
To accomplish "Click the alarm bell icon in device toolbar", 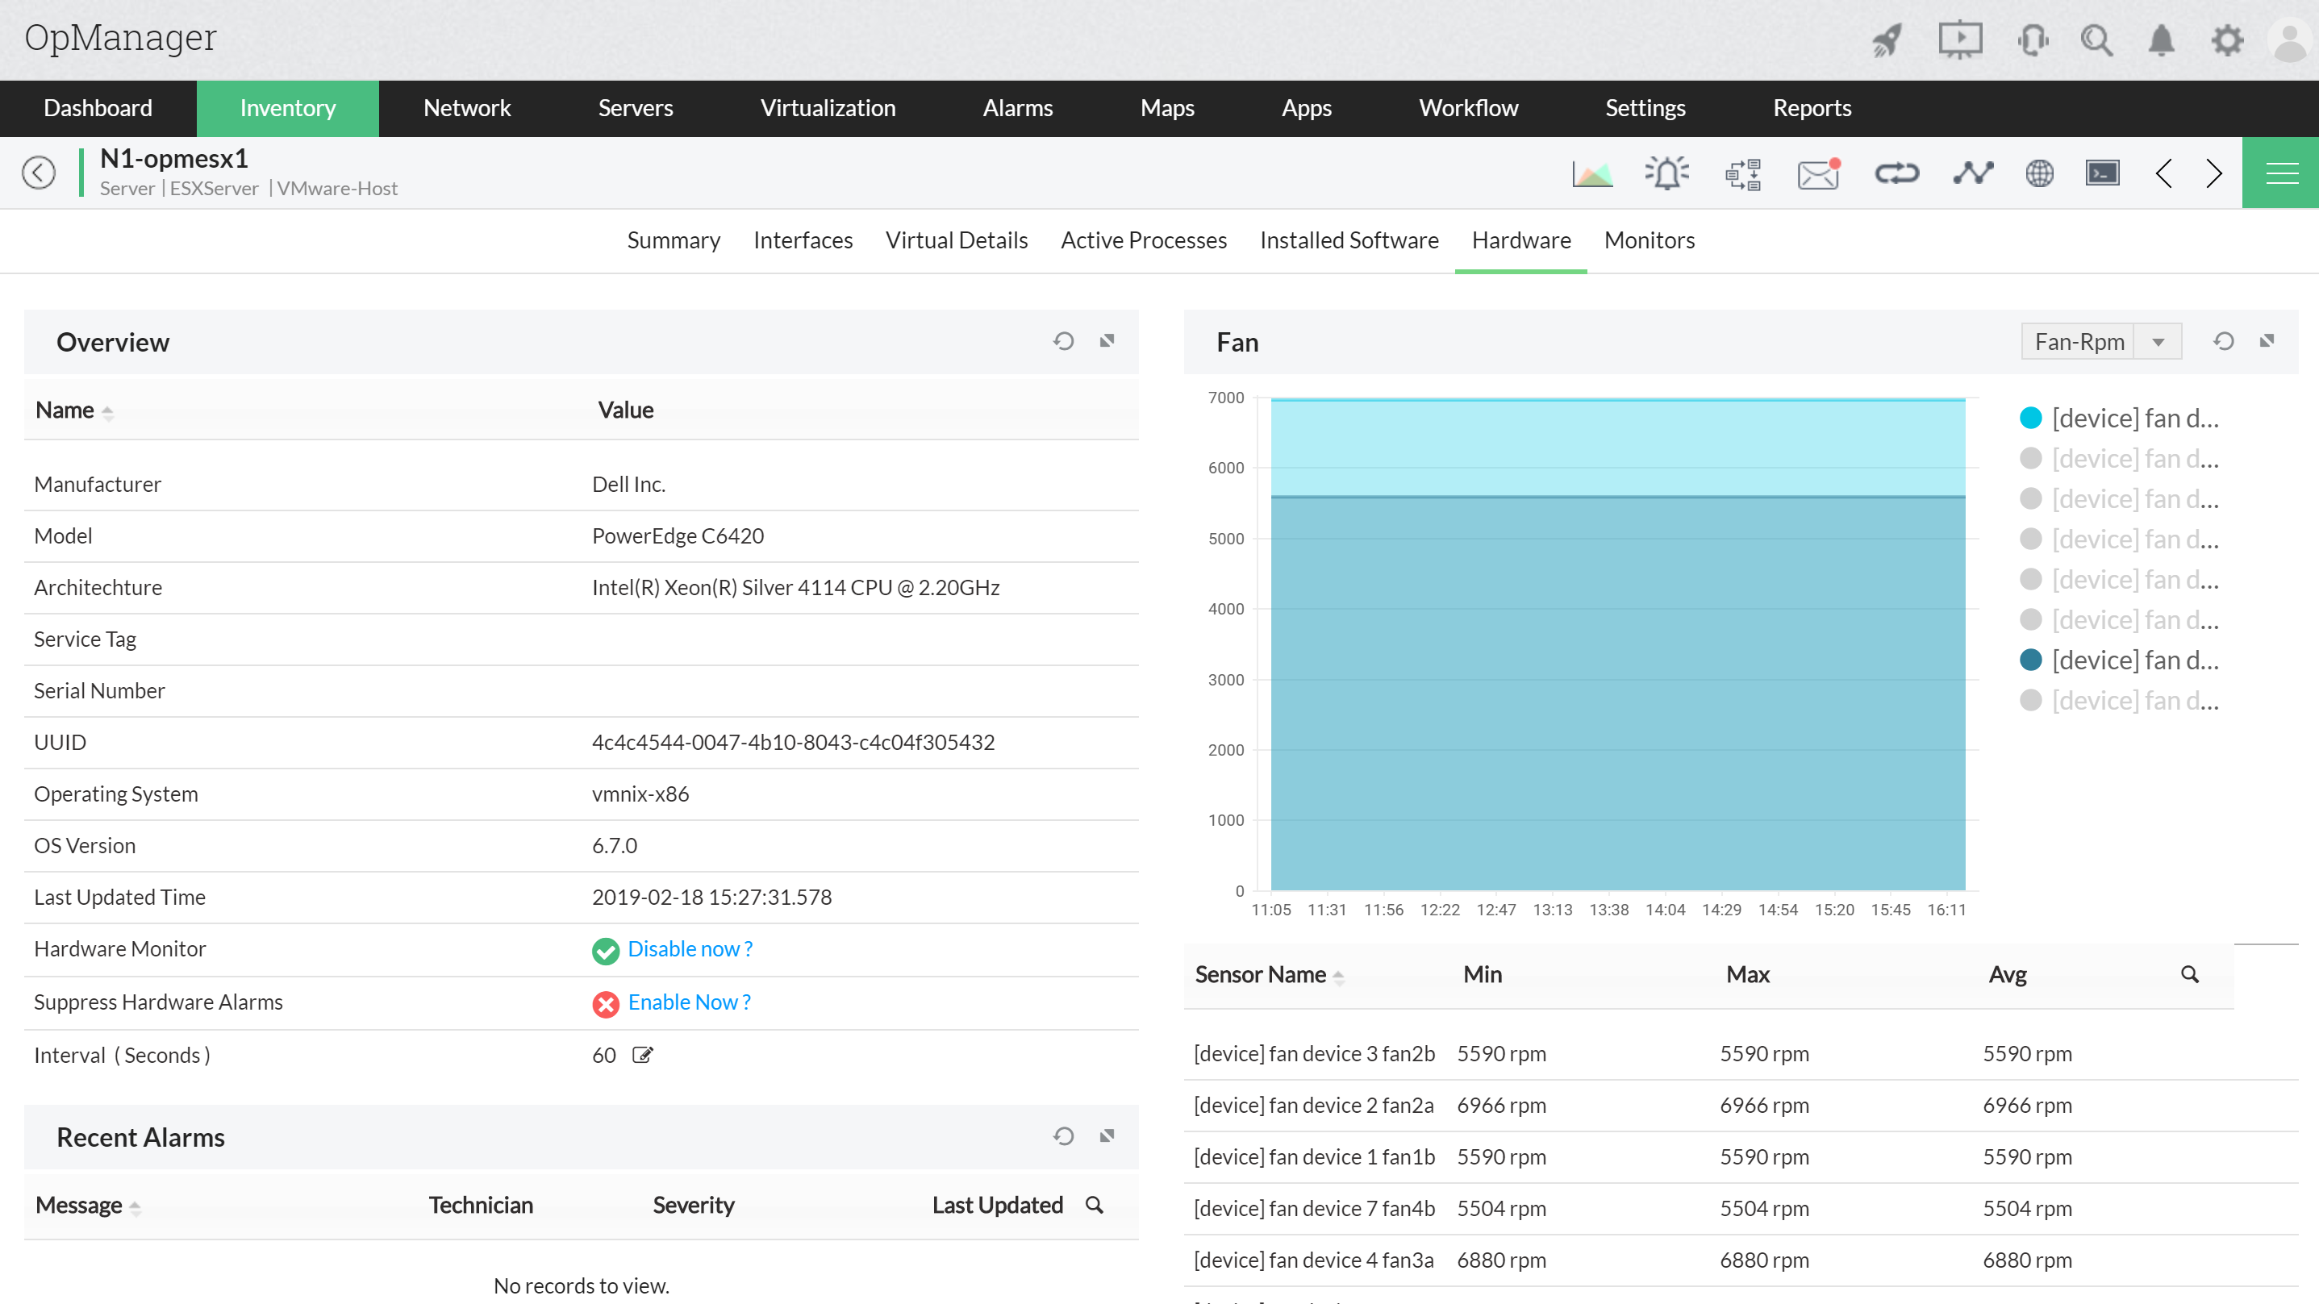I will pyautogui.click(x=1666, y=173).
